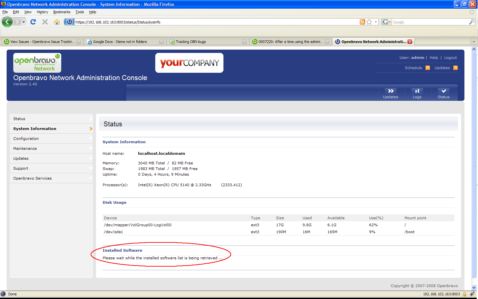Click the Google search input field
This screenshot has width=478, height=299.
pyautogui.click(x=430, y=22)
